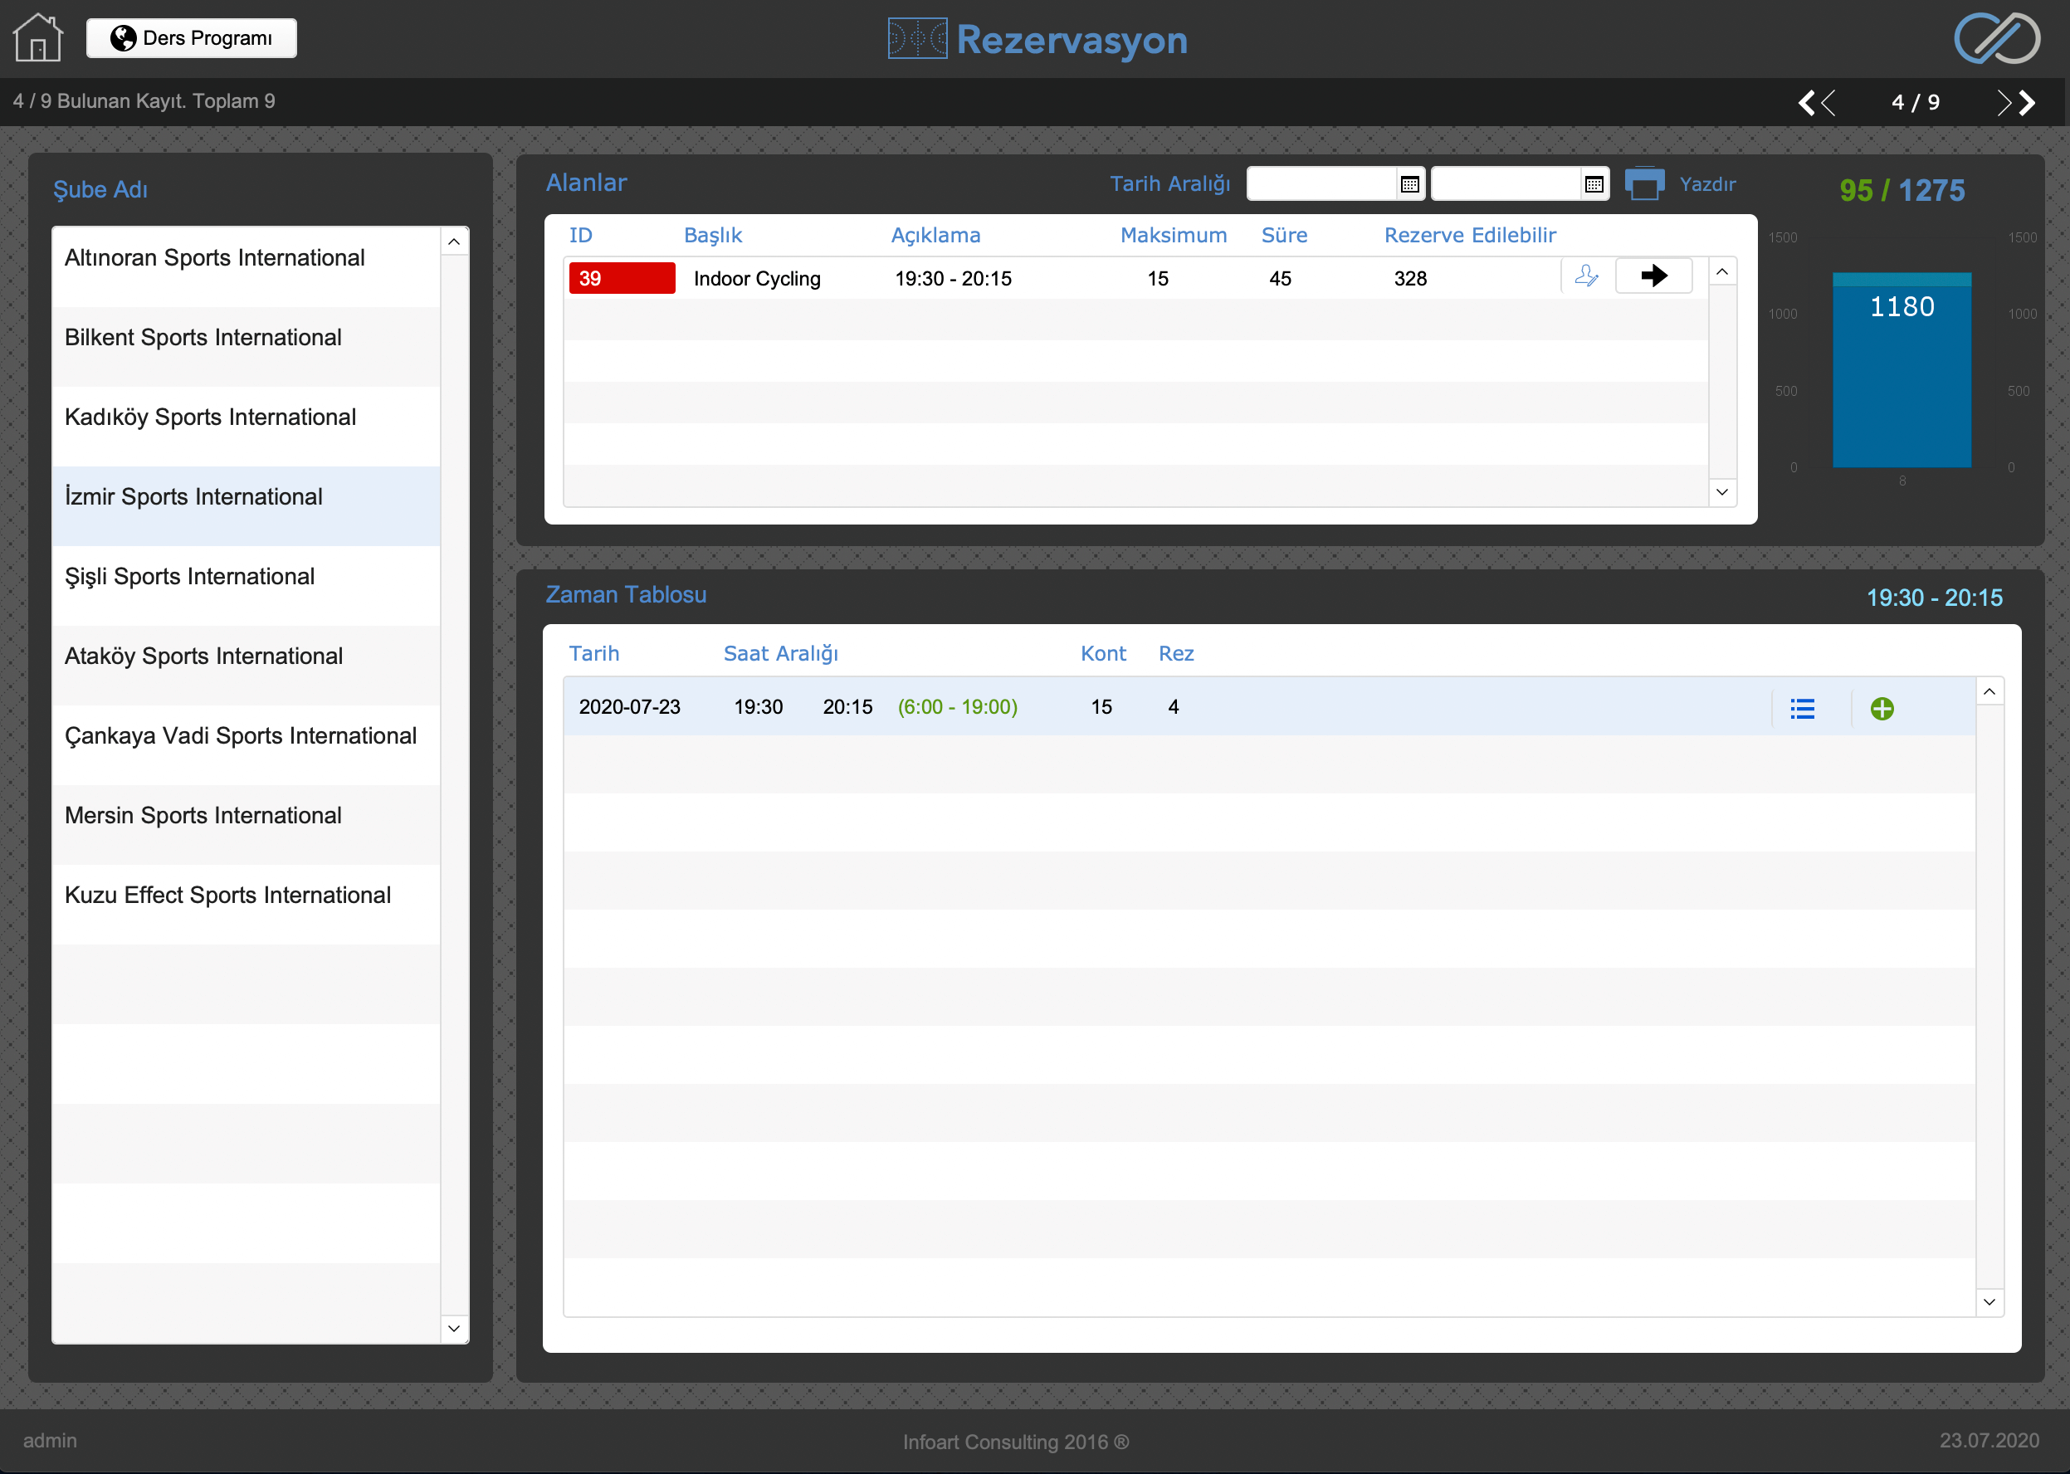Click the printer icon
Screen dimensions: 2070x1474
1644,183
